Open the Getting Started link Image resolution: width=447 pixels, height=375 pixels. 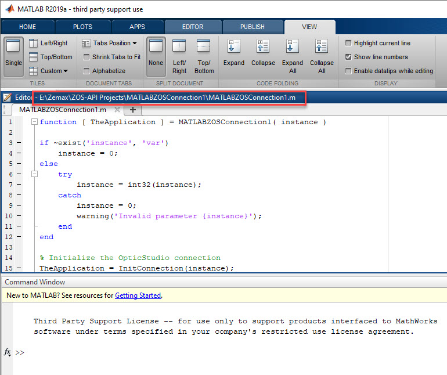tap(138, 295)
